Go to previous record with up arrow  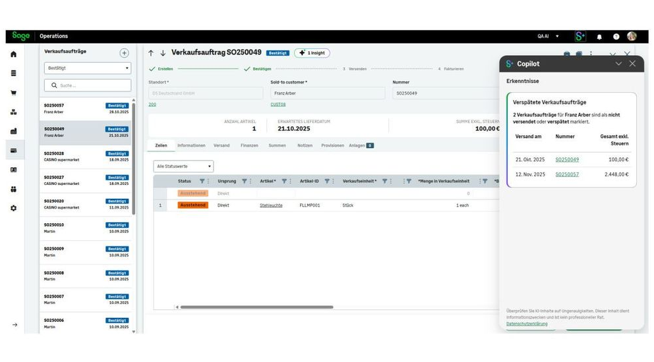click(x=151, y=53)
